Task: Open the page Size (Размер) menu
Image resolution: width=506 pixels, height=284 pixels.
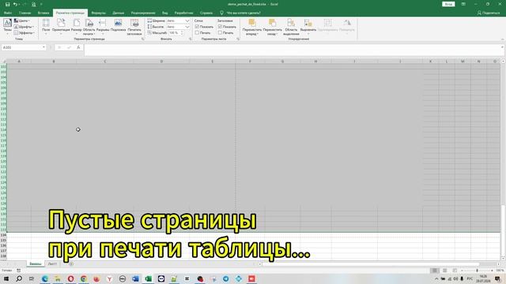Action: coord(77,27)
